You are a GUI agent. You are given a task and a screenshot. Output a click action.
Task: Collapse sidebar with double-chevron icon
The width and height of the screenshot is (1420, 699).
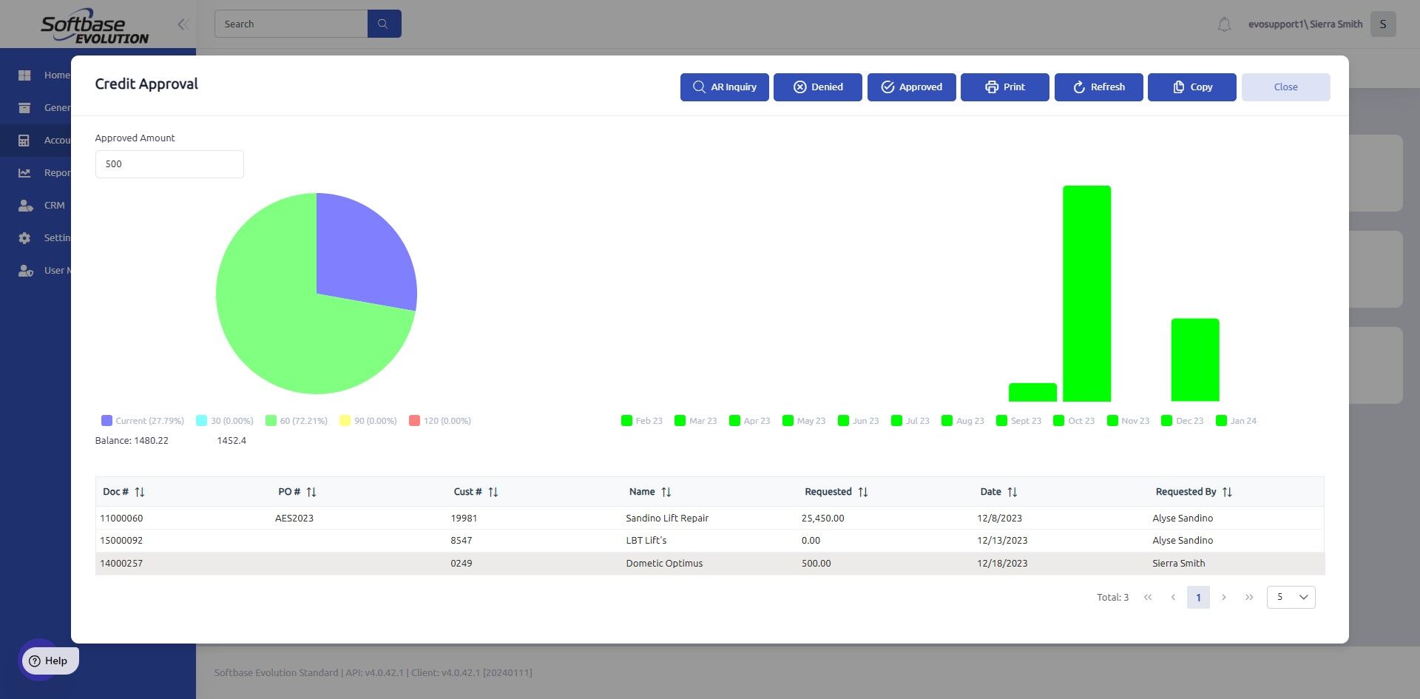[183, 24]
